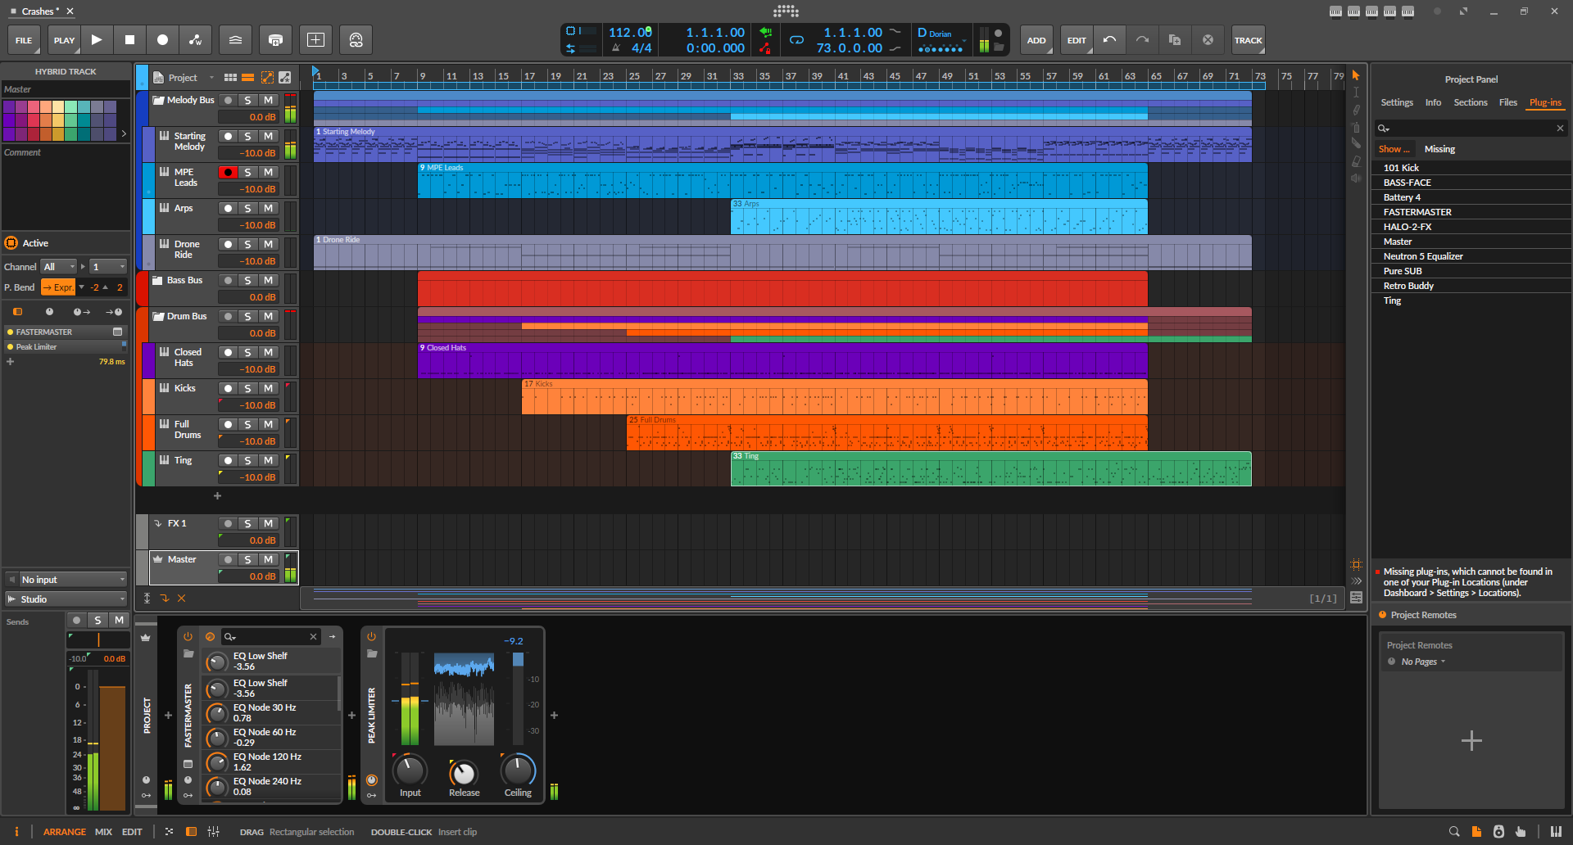Toggle automation write icon in transport
This screenshot has height=845, width=1573.
coord(196,39)
